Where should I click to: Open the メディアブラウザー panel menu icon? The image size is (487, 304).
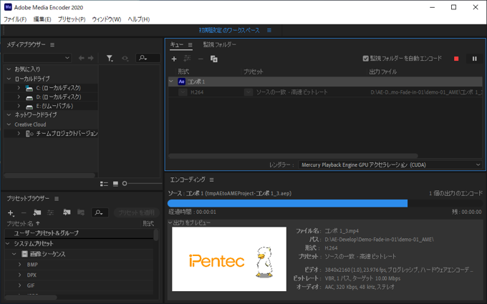coord(52,44)
